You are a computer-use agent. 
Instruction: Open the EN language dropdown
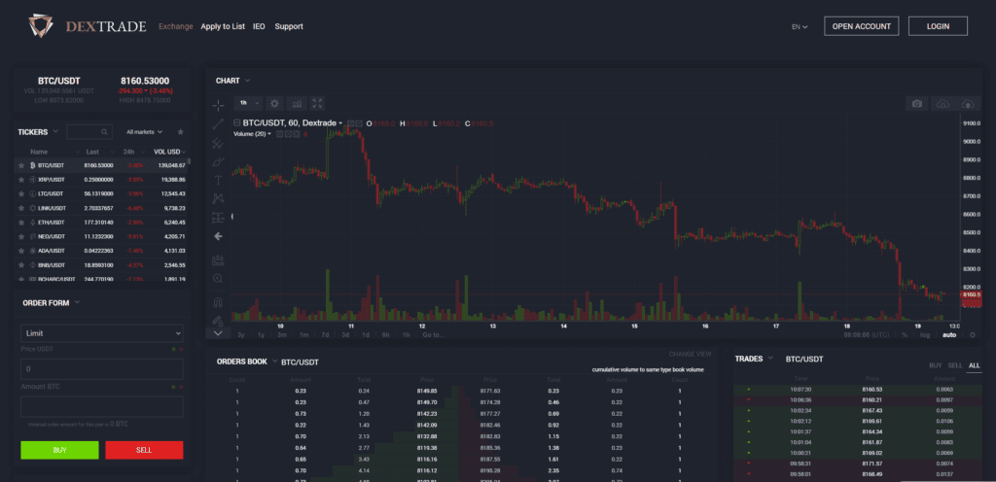coord(800,26)
